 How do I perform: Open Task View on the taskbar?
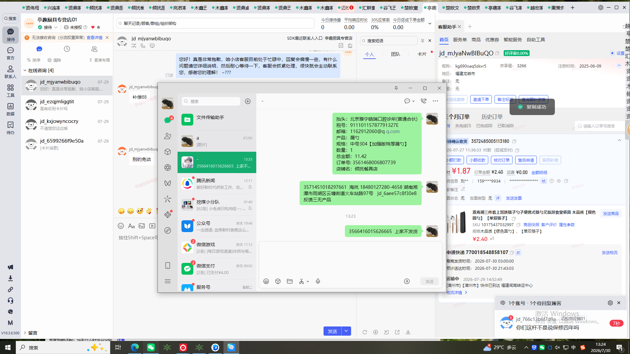[118, 347]
